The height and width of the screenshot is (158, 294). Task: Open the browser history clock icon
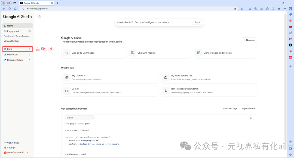(256, 9)
